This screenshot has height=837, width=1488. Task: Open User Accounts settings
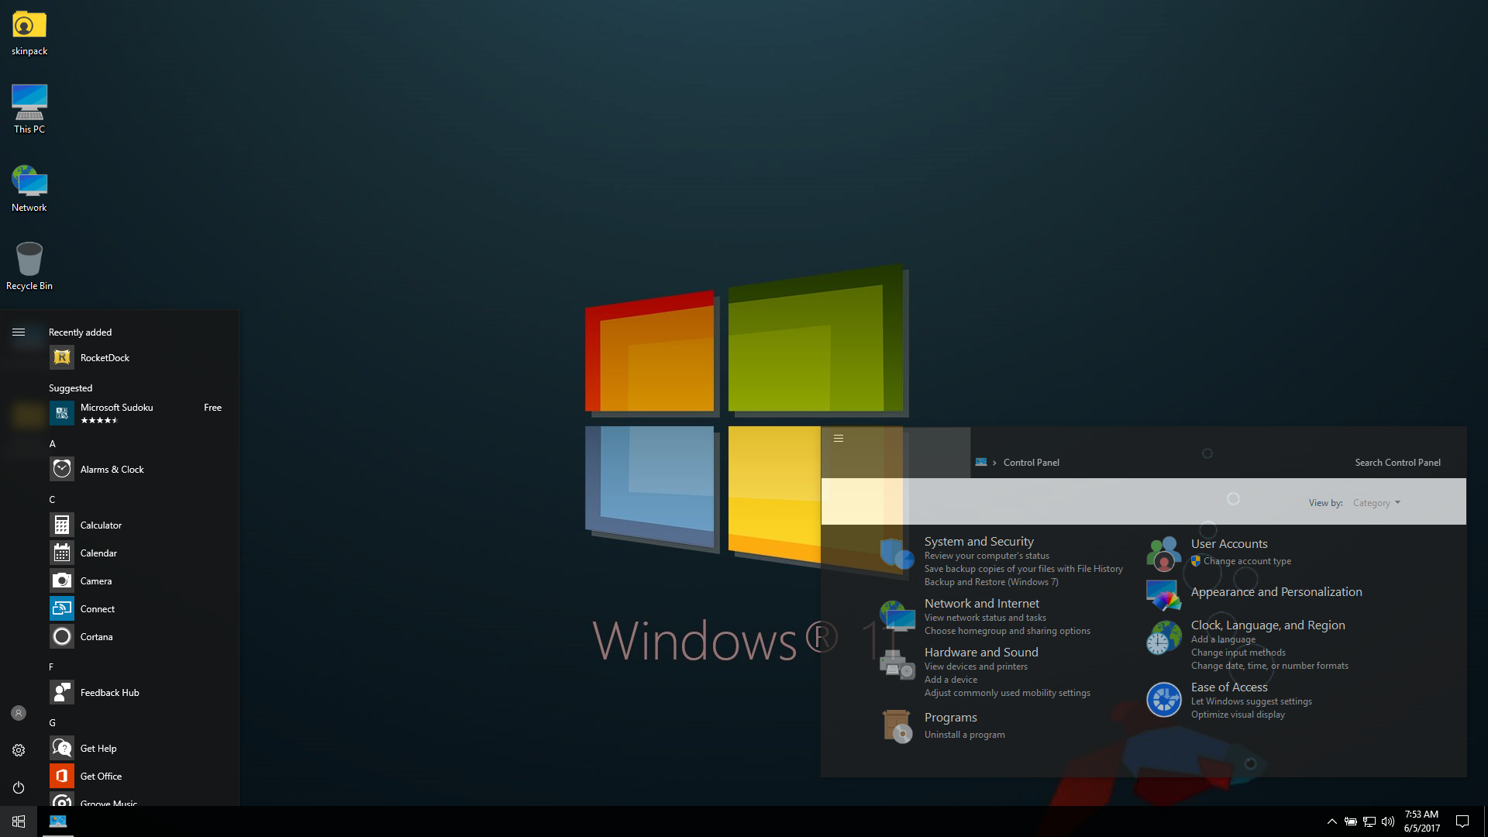pos(1229,542)
